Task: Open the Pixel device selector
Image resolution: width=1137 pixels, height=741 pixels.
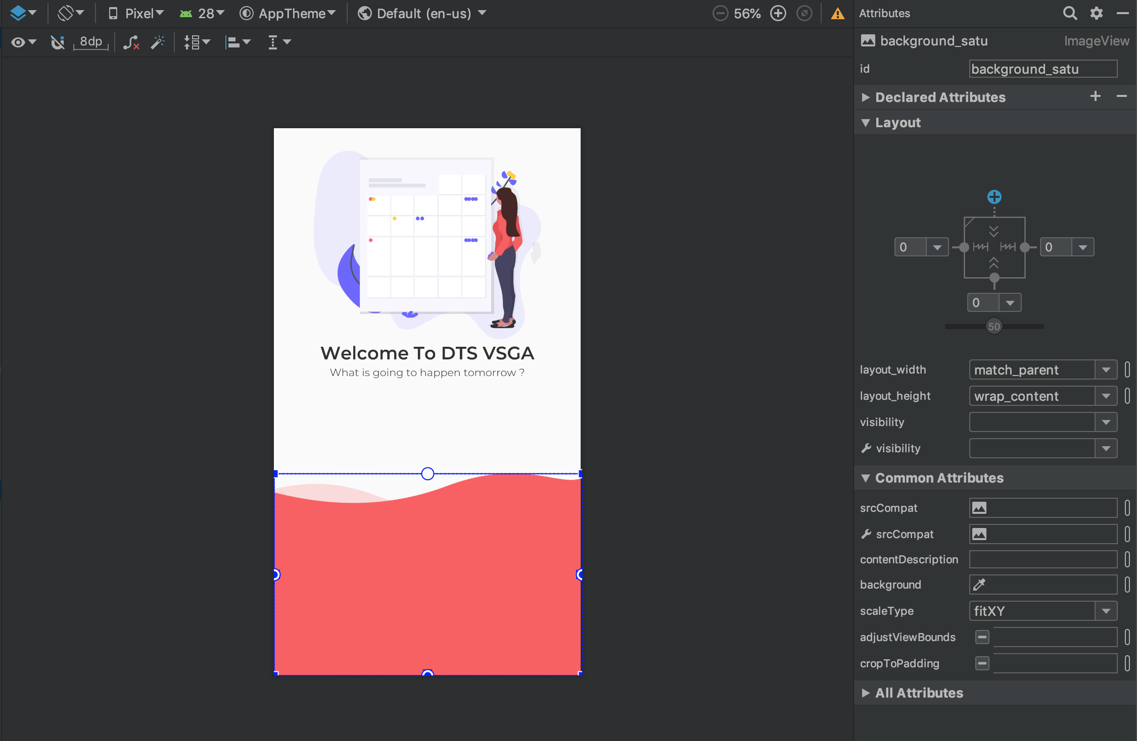Action: coord(135,13)
